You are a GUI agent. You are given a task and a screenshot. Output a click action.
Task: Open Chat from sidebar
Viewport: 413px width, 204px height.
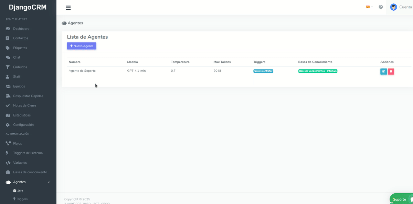(x=17, y=58)
